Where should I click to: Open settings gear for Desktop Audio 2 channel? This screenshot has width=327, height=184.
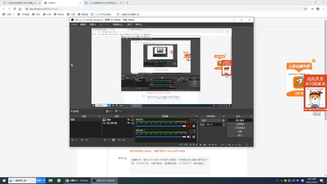click(x=194, y=137)
